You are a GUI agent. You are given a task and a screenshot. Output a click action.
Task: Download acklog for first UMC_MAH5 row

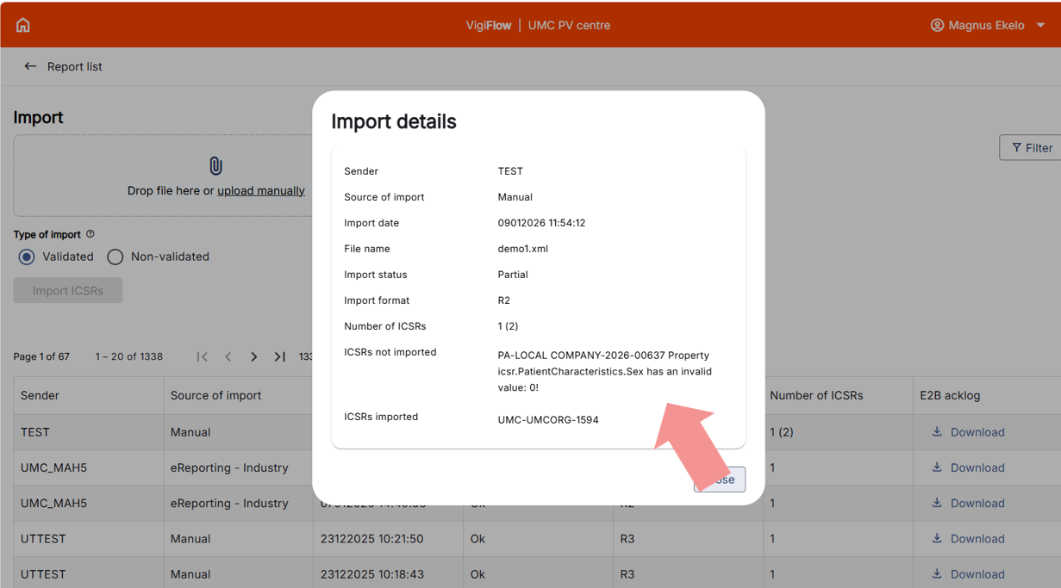[968, 467]
